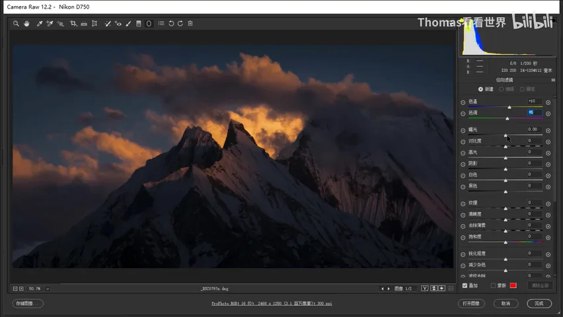This screenshot has width=563, height=317.
Task: Click the mountain photo preview
Action: pyautogui.click(x=233, y=157)
